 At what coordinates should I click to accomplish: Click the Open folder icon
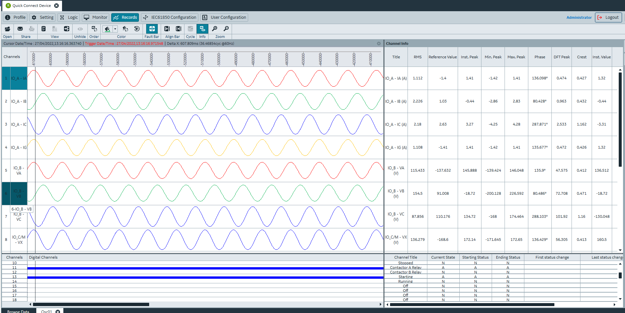click(x=7, y=29)
